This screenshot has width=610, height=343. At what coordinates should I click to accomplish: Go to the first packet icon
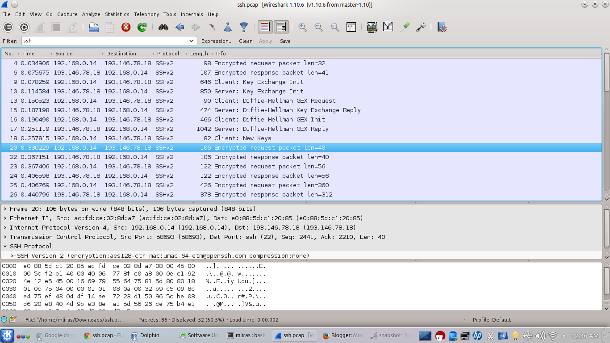228,27
